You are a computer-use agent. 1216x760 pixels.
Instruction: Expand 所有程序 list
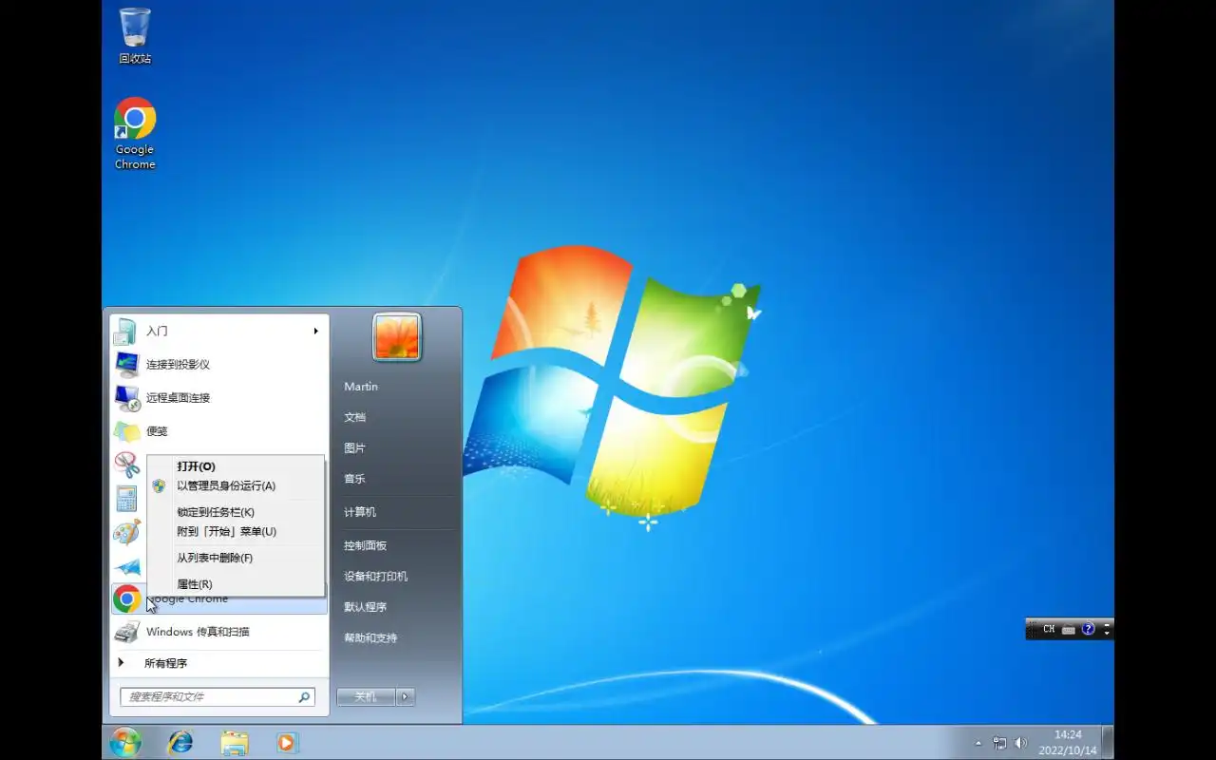click(219, 663)
